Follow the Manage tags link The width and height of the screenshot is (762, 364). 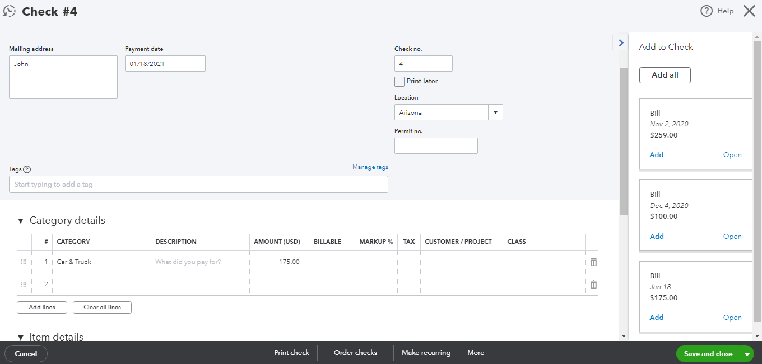(x=370, y=167)
